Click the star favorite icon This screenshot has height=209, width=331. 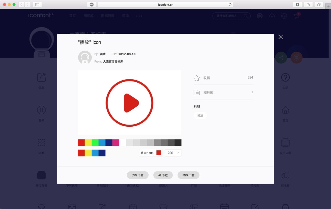tap(197, 78)
